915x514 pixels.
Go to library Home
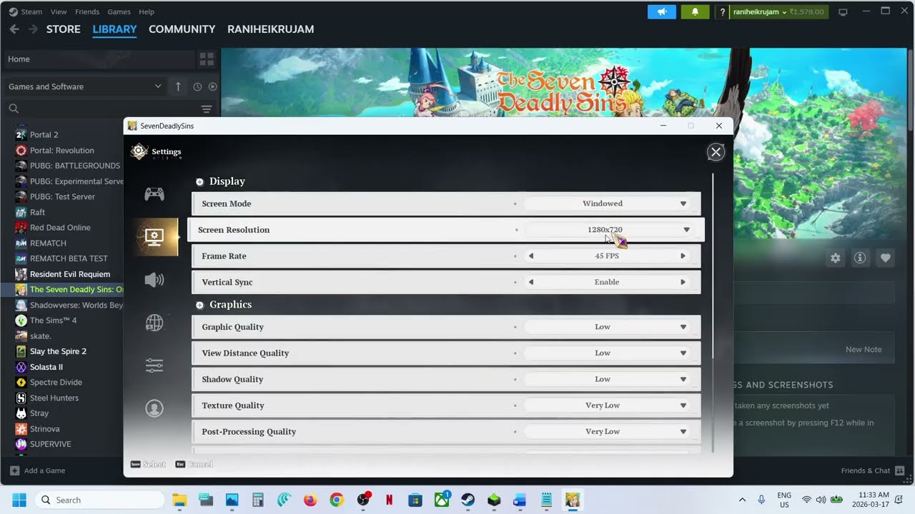[99, 59]
